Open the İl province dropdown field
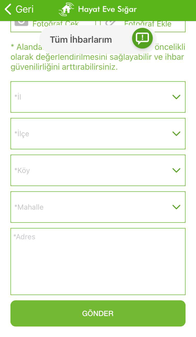This screenshot has height=337, width=196. 89,97
